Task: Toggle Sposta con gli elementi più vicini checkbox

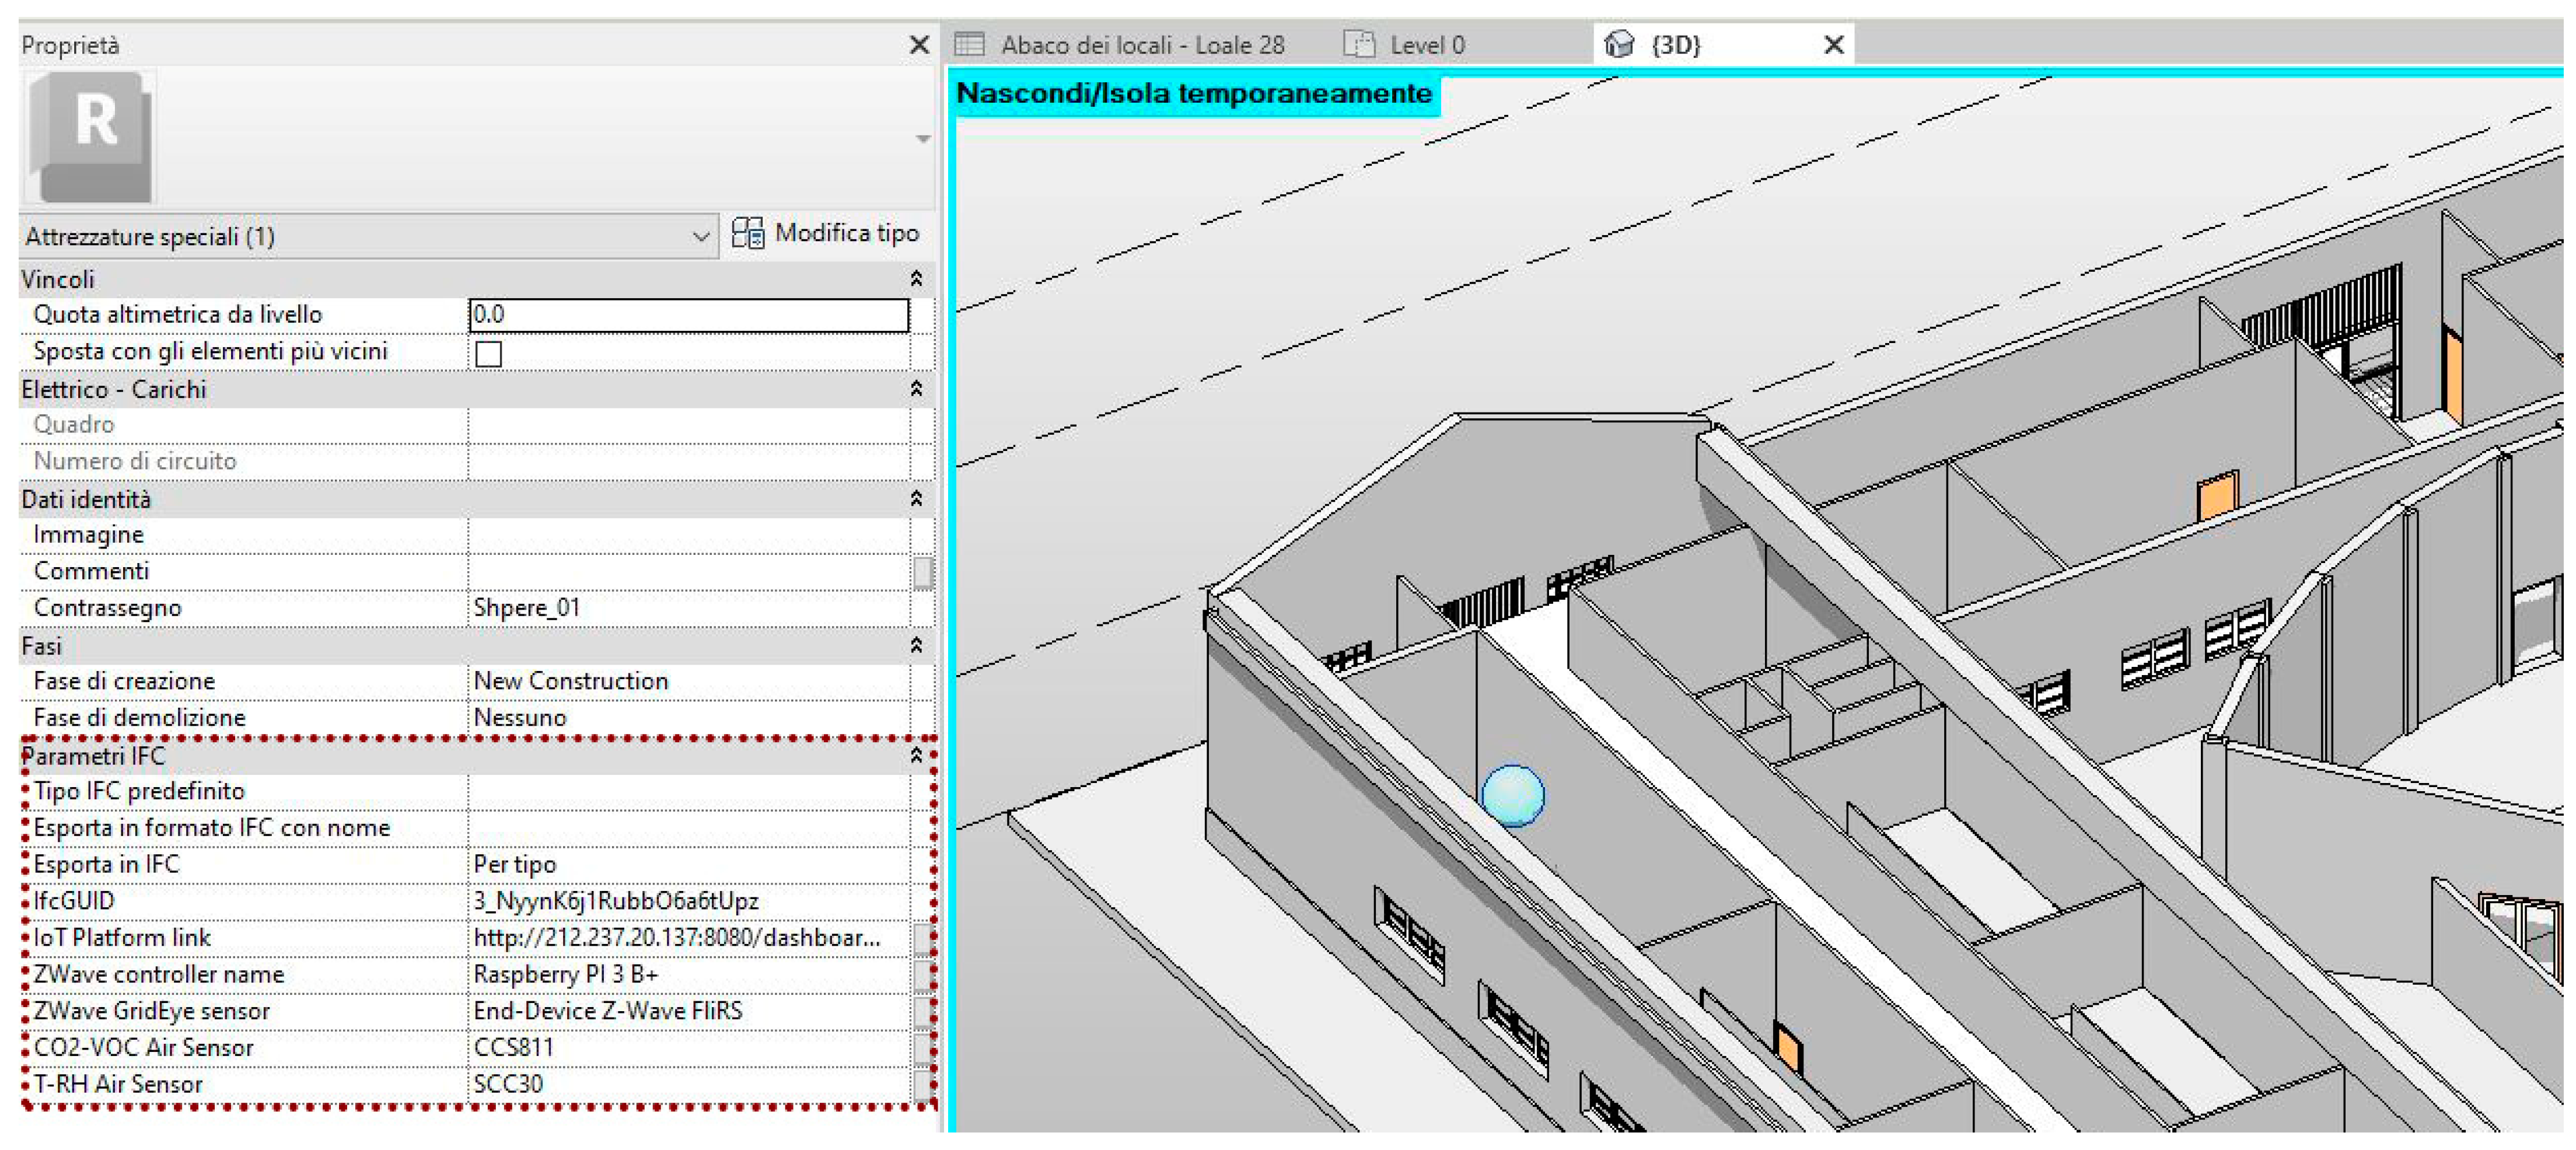Action: pyautogui.click(x=488, y=353)
